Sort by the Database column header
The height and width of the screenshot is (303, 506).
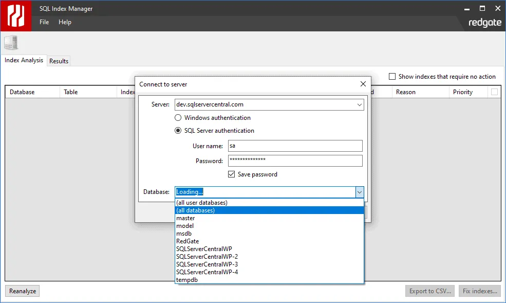coord(32,92)
